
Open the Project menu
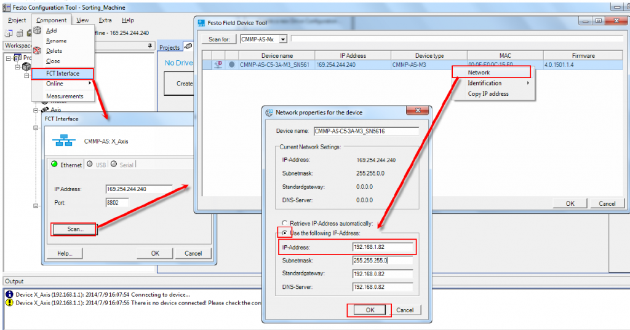point(17,20)
